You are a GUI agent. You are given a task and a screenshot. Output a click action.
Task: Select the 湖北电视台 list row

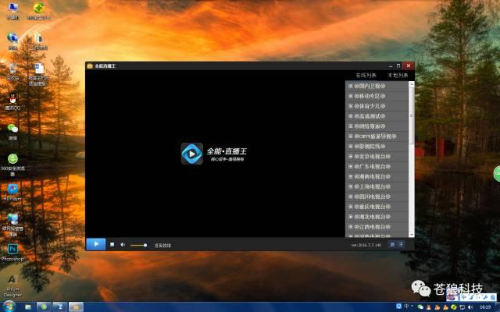coord(377,217)
